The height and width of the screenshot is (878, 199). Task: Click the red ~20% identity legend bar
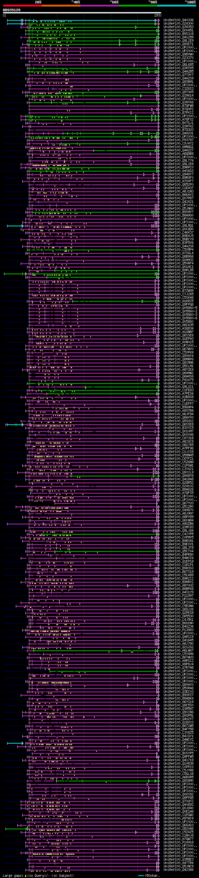click(22, 6)
